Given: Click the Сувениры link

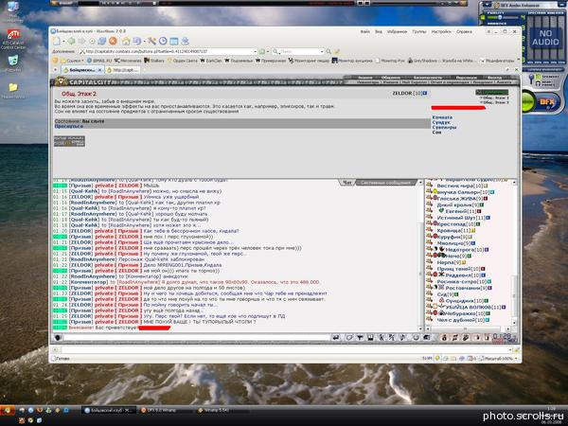Looking at the screenshot, I should (444, 128).
